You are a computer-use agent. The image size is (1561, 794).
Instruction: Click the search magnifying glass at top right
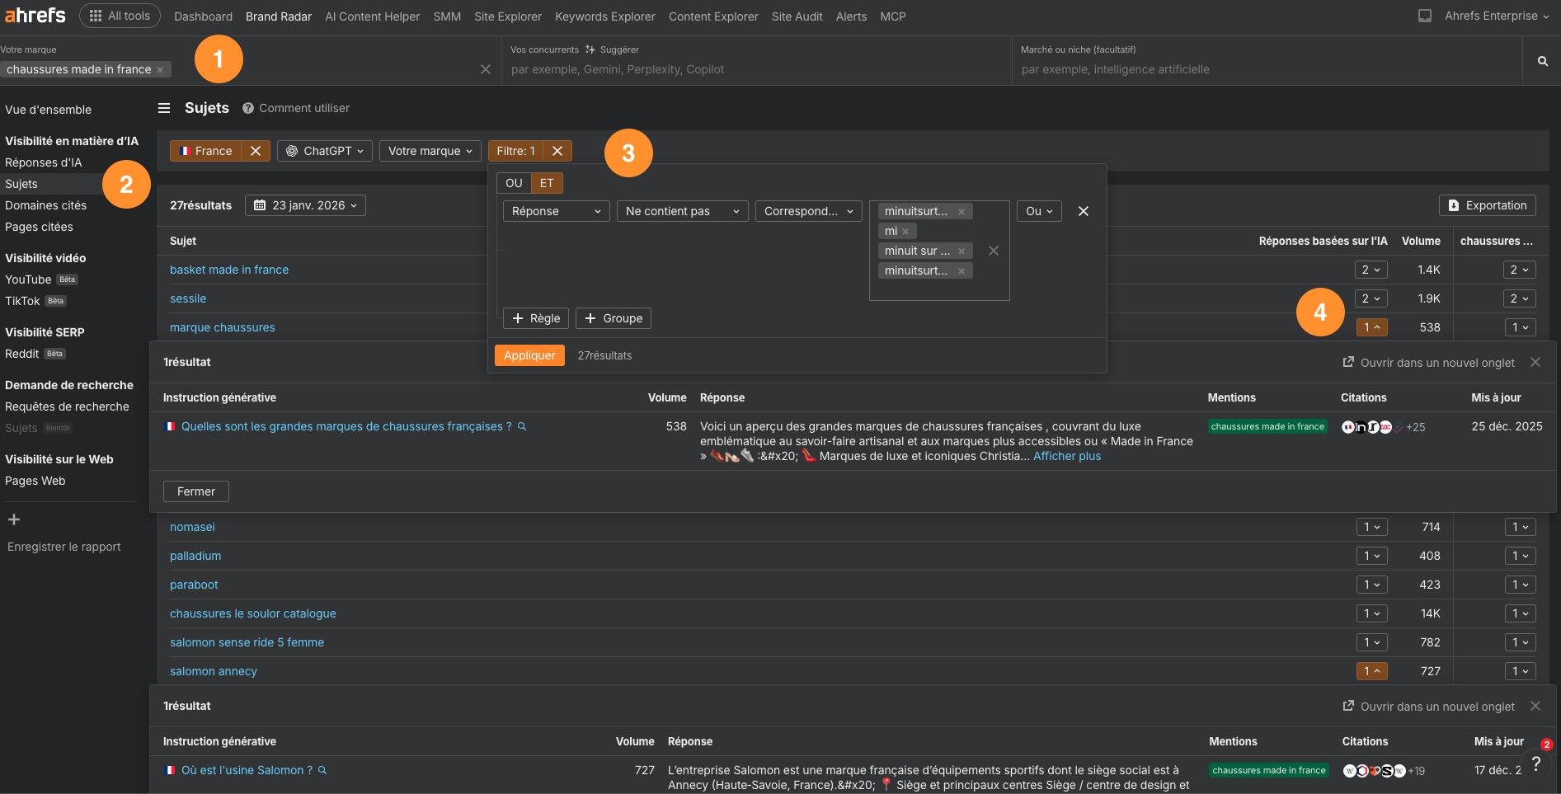coord(1541,61)
